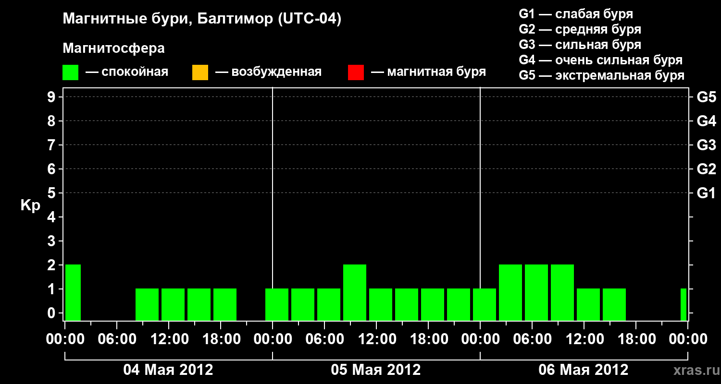Click the only Kp 2 bar on 05 May
The width and height of the screenshot is (721, 384).
point(355,292)
